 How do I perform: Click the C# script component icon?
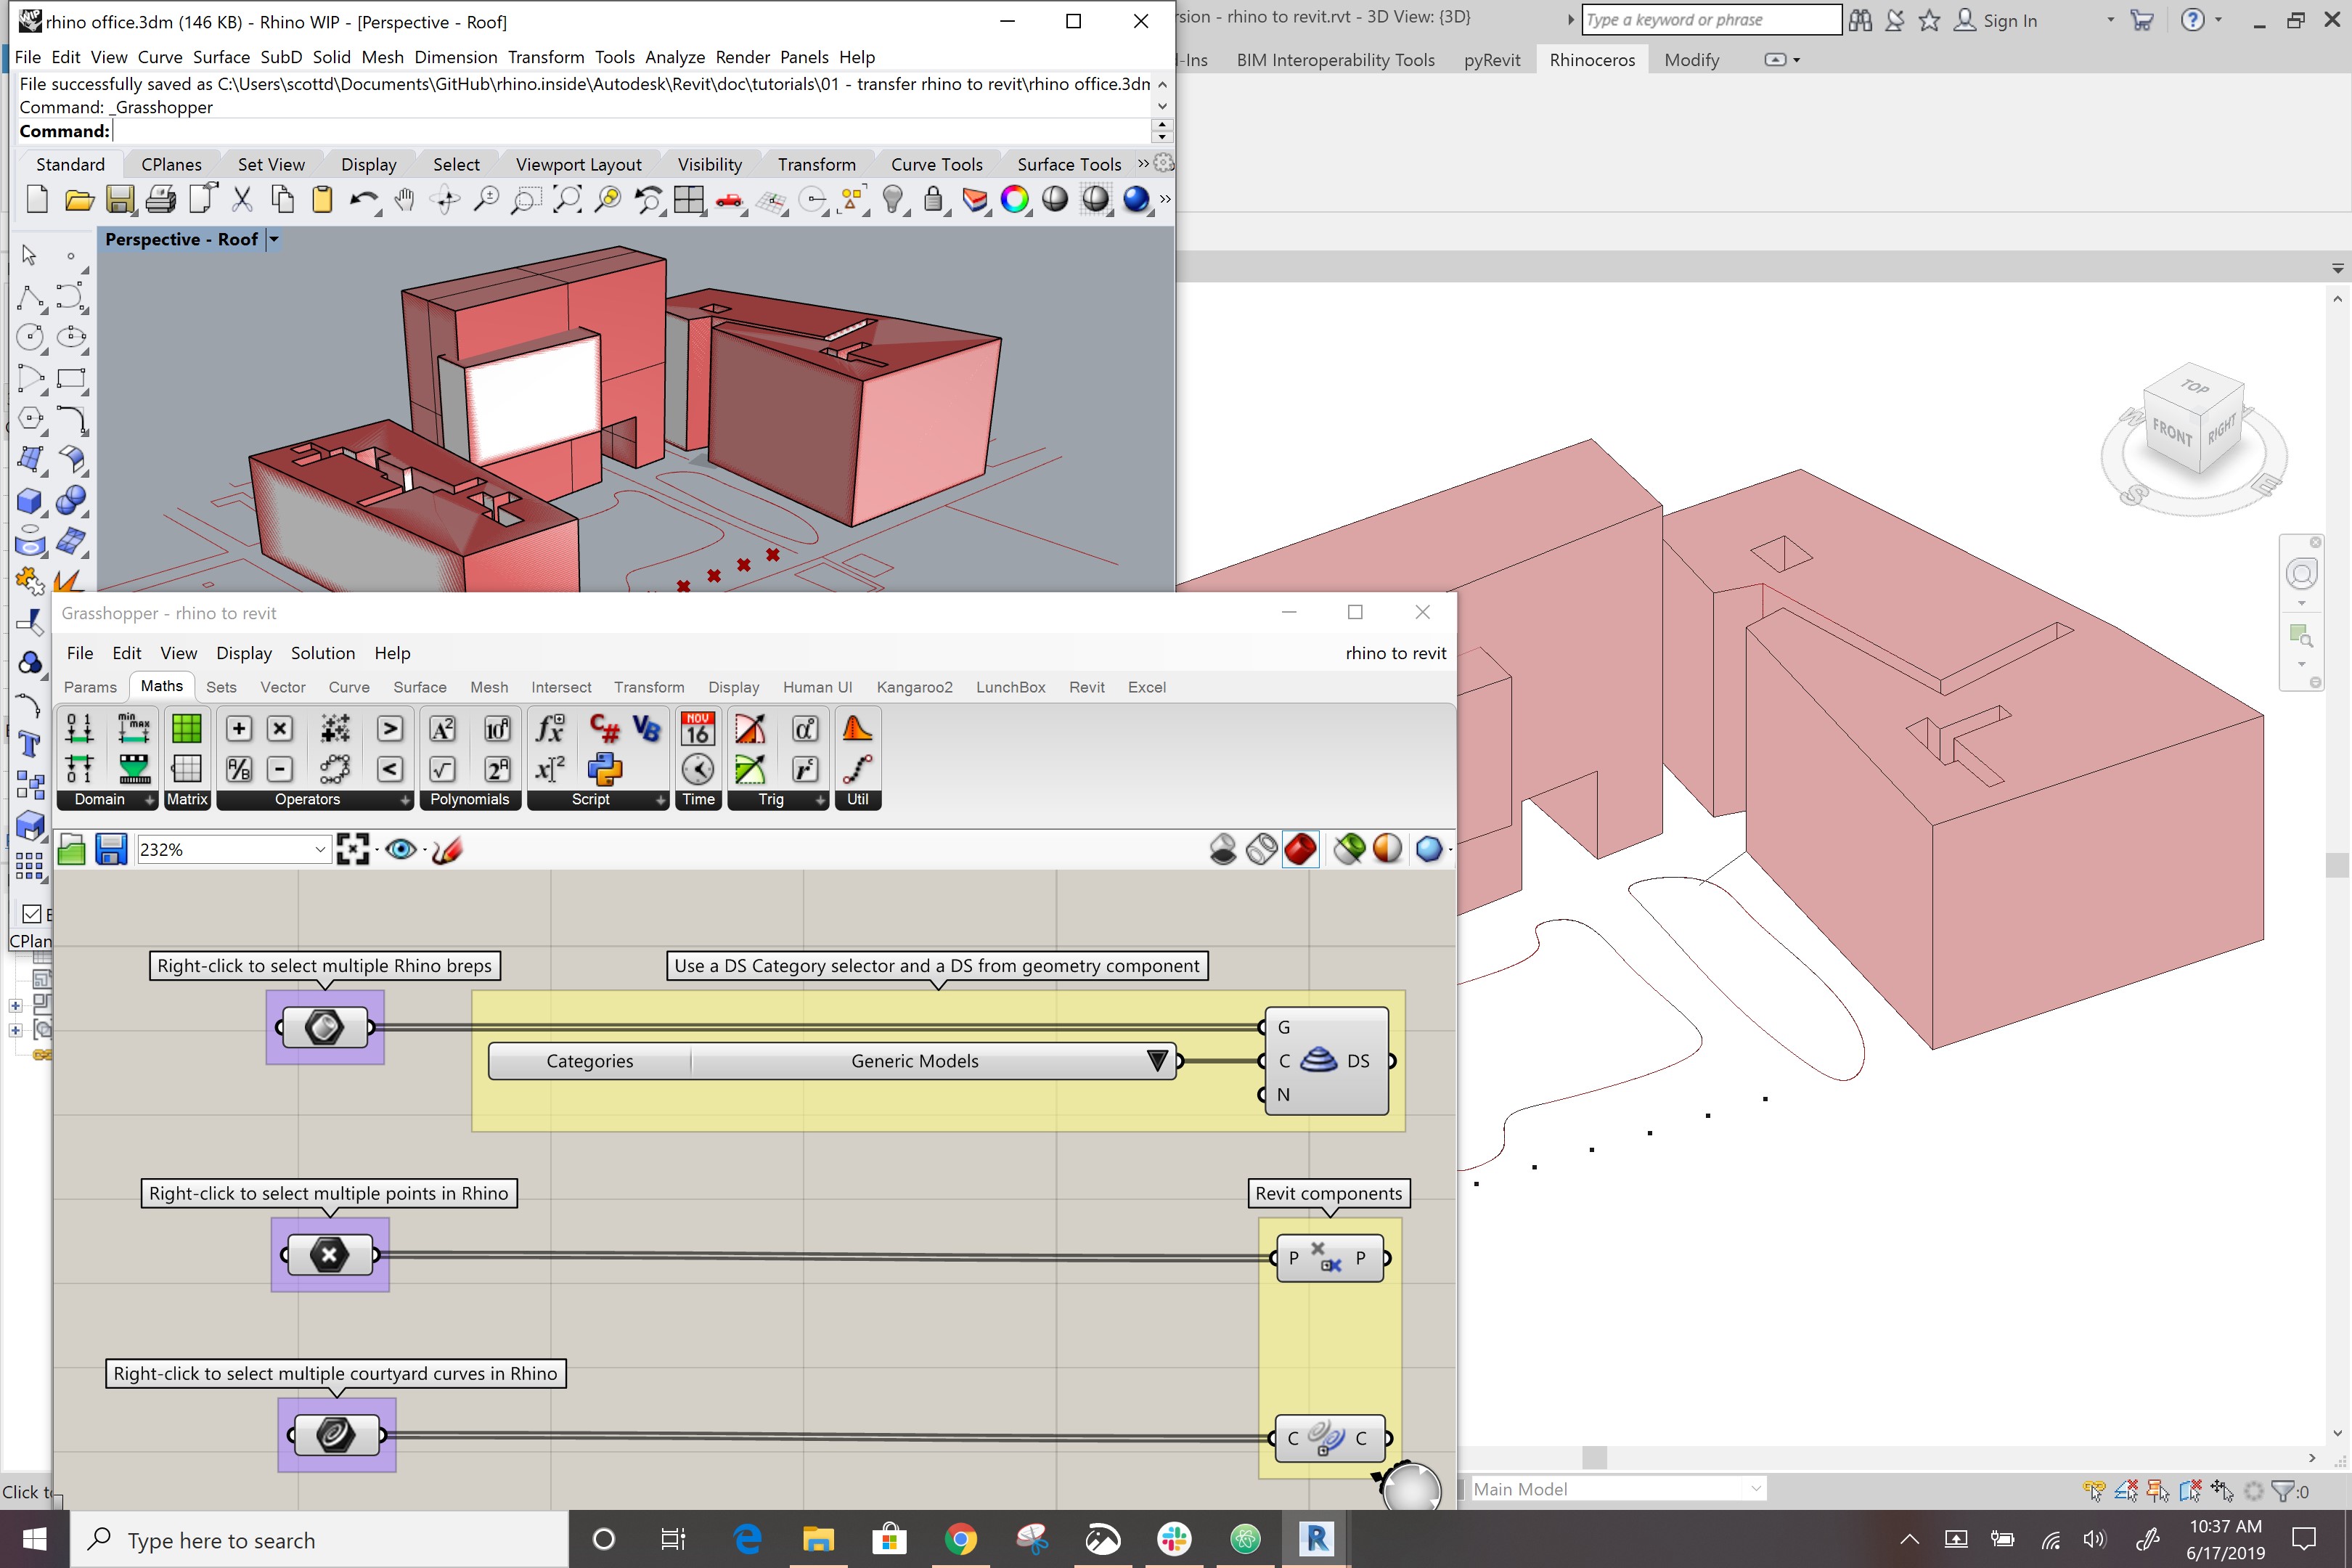[604, 728]
